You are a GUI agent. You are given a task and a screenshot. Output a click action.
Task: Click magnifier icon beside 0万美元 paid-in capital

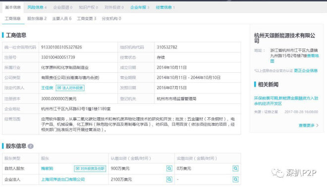(235, 168)
